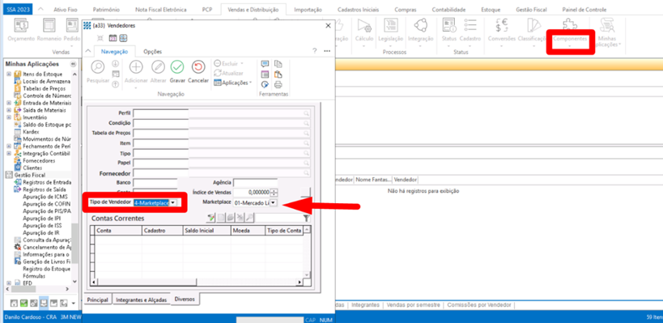Click the copy pages icon in Ferramentas
The image size is (663, 323).
click(x=278, y=64)
